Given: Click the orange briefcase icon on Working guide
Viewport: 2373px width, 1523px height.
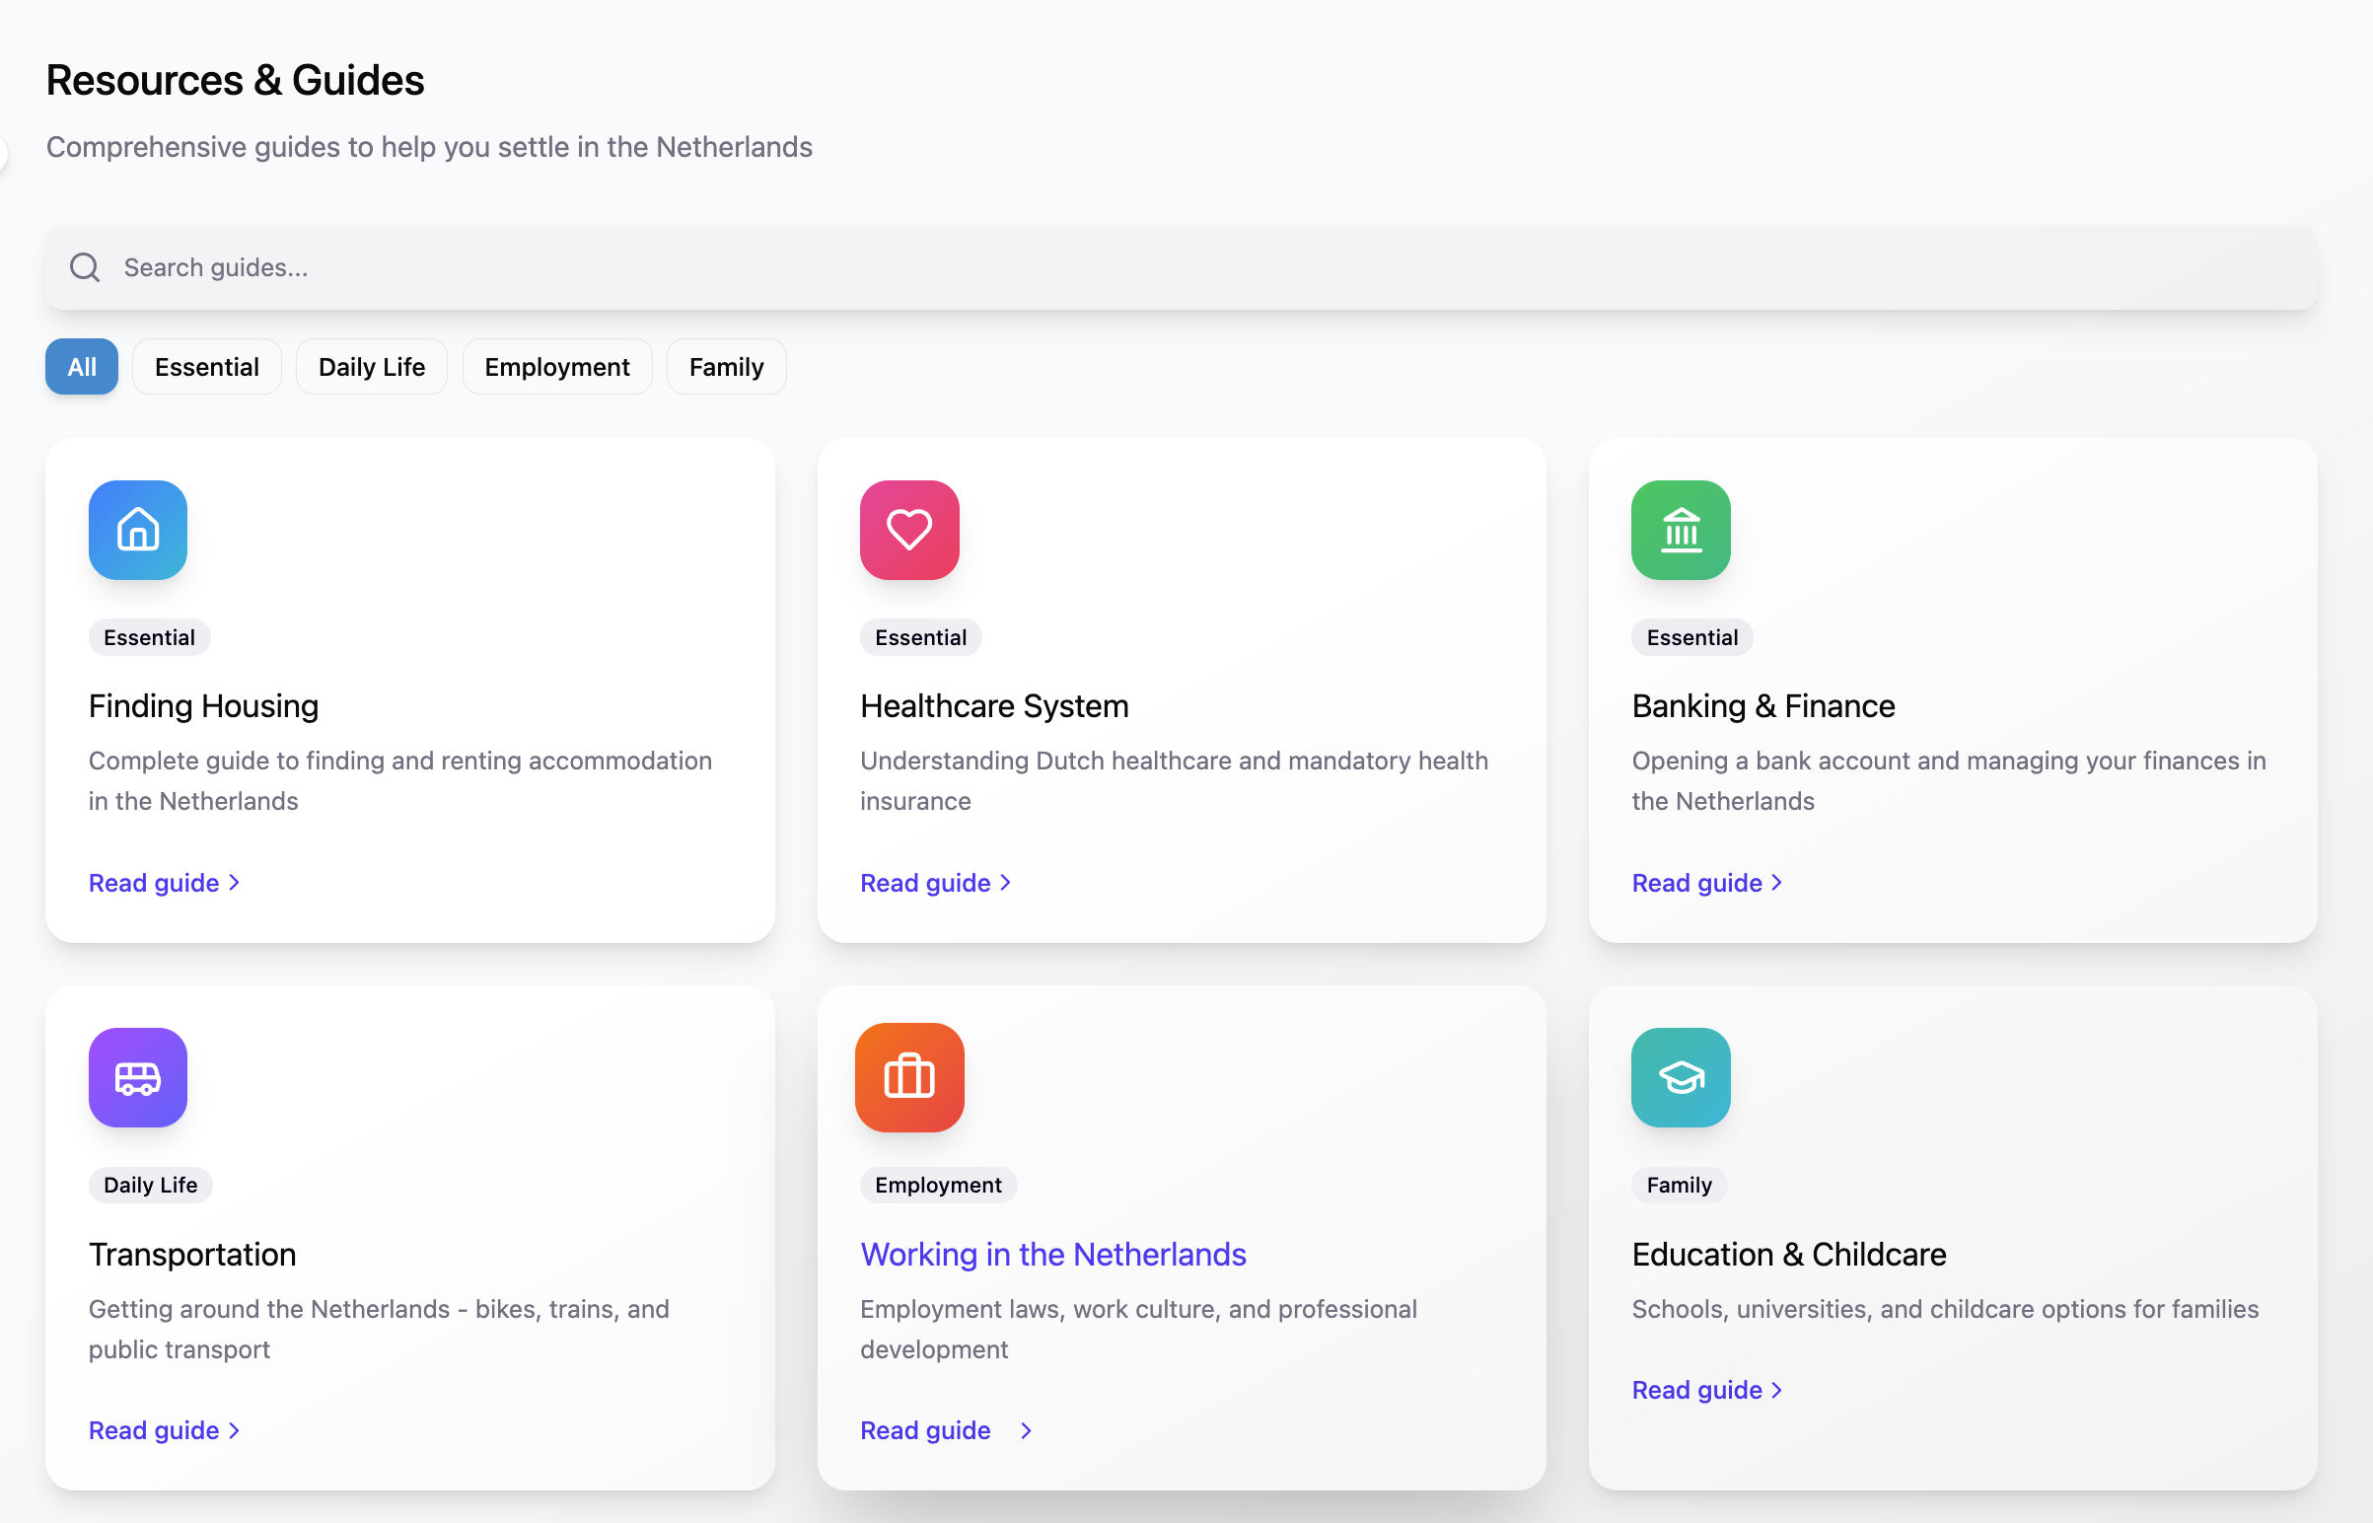Looking at the screenshot, I should pyautogui.click(x=908, y=1077).
